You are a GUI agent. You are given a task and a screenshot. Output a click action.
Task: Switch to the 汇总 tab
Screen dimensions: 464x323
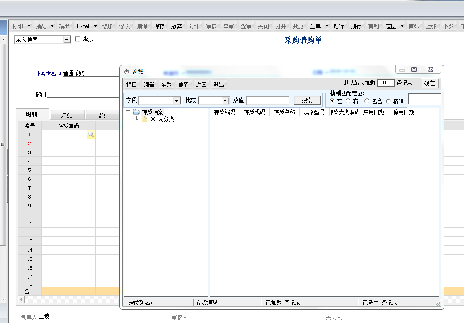point(68,115)
